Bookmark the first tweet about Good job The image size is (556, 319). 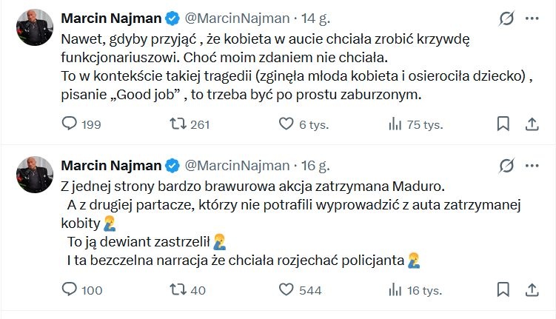503,124
